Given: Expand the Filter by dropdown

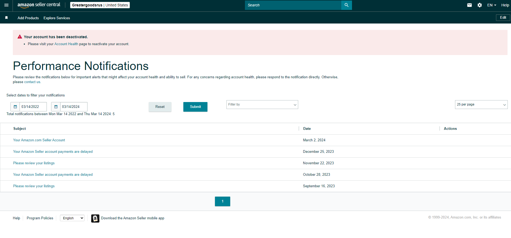Looking at the screenshot, I should 262,104.
